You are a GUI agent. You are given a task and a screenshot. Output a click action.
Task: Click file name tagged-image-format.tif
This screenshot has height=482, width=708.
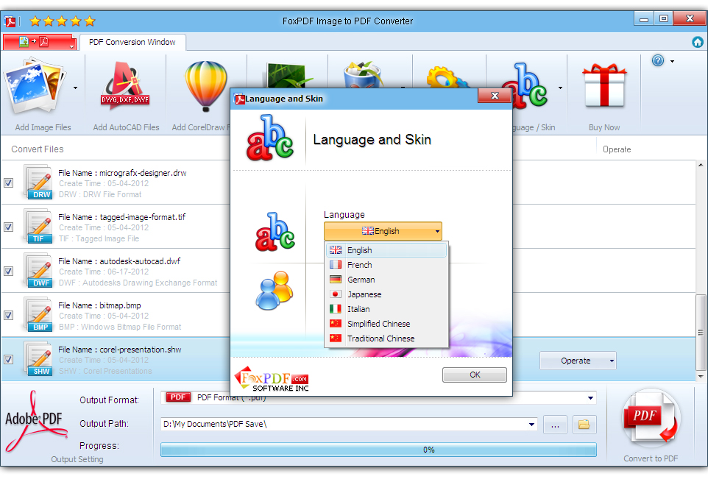143,217
